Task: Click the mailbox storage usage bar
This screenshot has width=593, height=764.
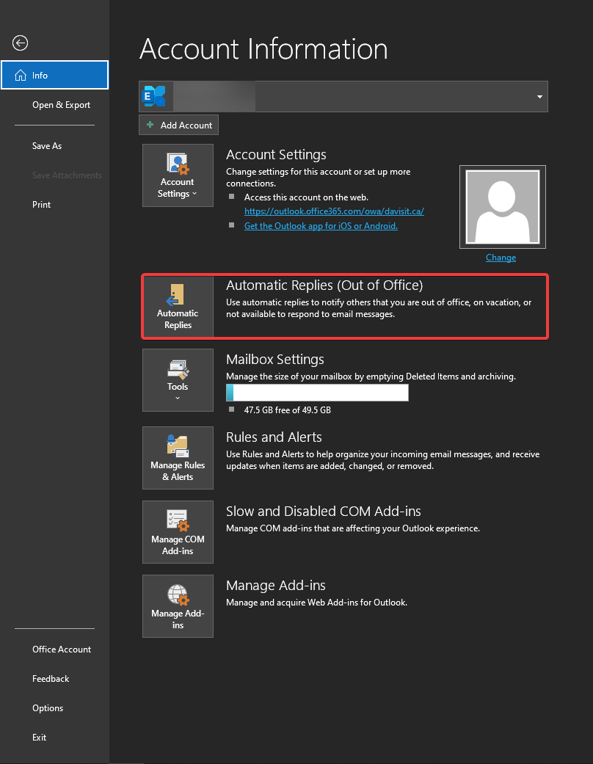Action: click(x=317, y=393)
